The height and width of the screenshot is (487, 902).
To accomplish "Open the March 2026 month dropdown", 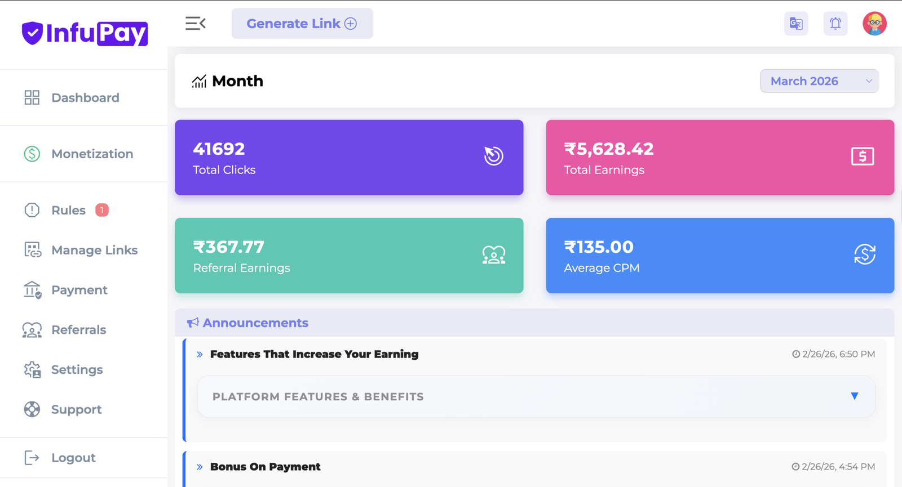I will point(819,81).
